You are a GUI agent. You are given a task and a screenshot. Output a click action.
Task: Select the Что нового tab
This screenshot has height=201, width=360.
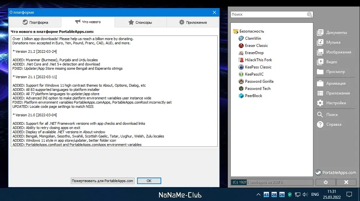88,22
